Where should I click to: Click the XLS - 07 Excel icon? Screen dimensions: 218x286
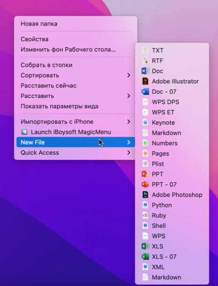(x=145, y=256)
